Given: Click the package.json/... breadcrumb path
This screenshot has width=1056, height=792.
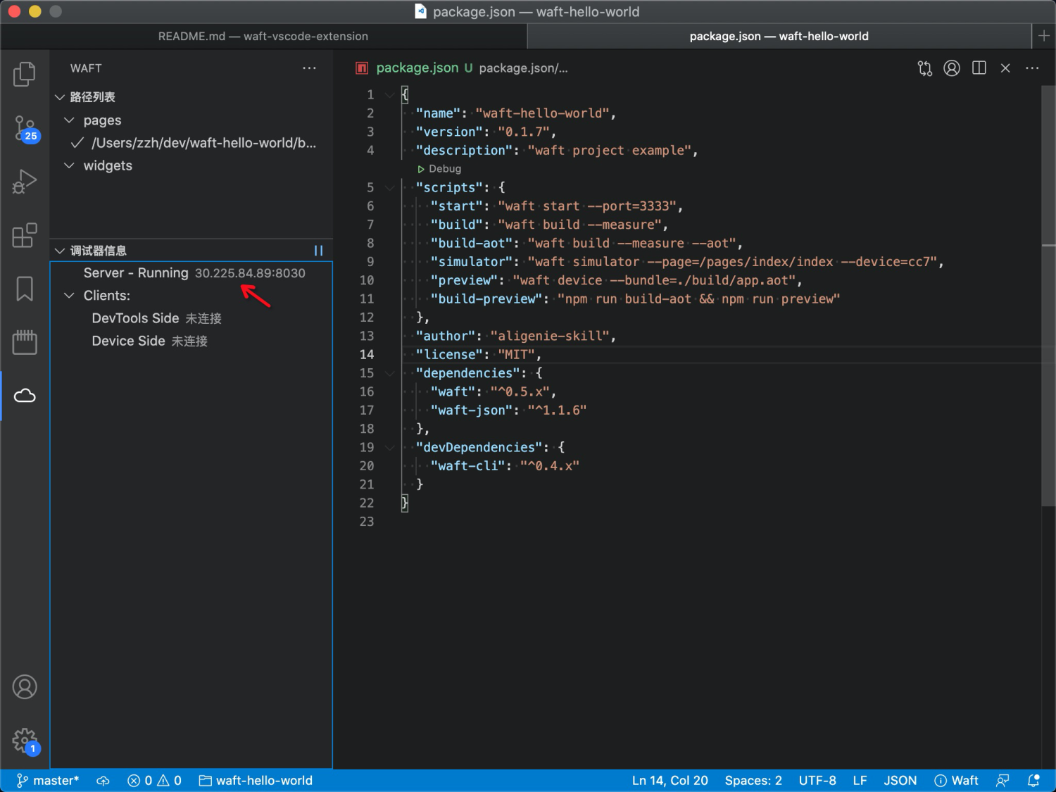Looking at the screenshot, I should point(523,68).
